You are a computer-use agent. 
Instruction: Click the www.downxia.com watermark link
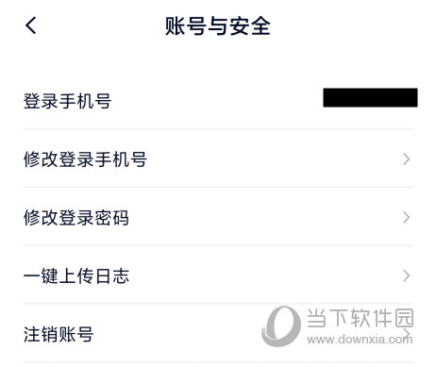tap(360, 339)
